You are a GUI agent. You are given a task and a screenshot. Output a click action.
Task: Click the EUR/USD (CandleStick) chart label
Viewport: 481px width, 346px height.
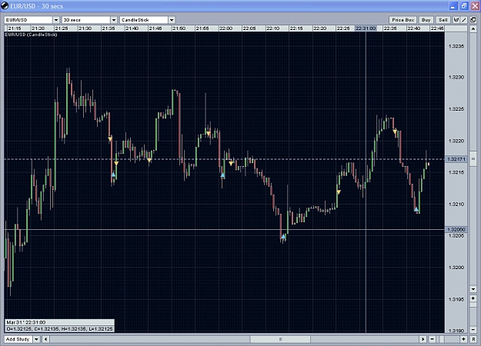tap(31, 35)
